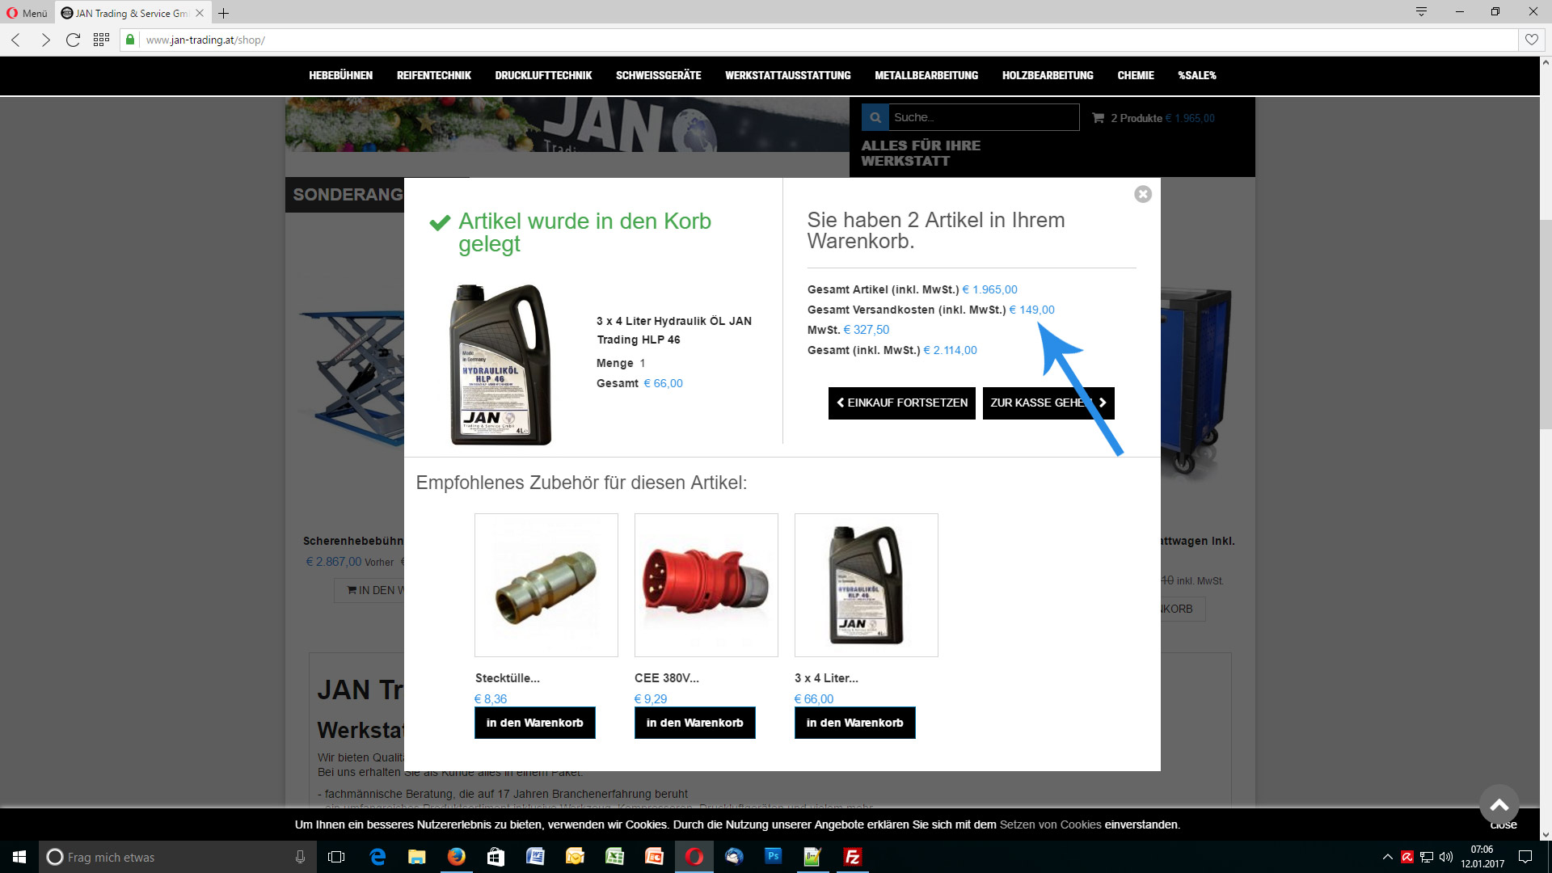
Task: Click the shopping cart icon in header
Action: [x=1098, y=118]
